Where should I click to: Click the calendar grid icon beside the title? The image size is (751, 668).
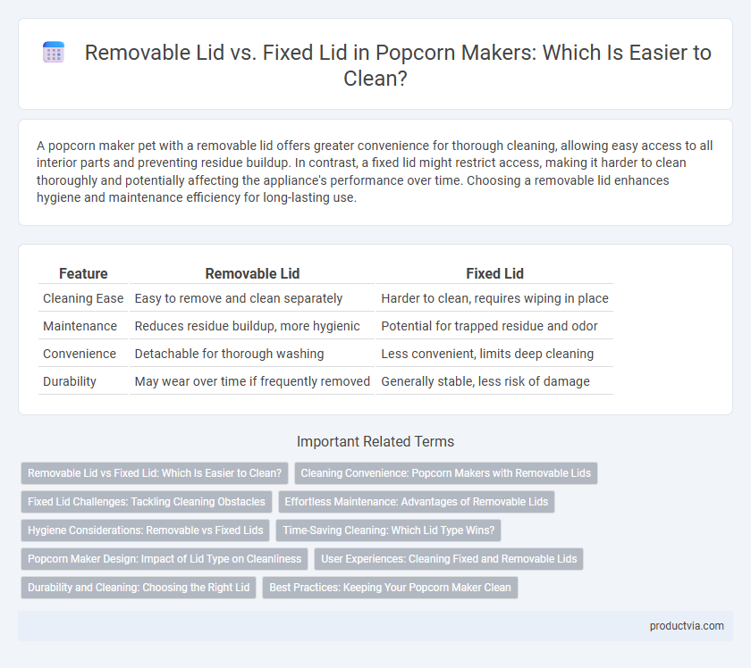pyautogui.click(x=54, y=52)
